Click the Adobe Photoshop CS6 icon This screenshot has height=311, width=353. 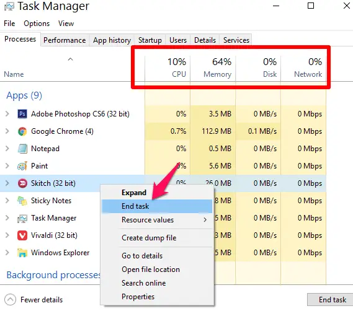point(22,114)
